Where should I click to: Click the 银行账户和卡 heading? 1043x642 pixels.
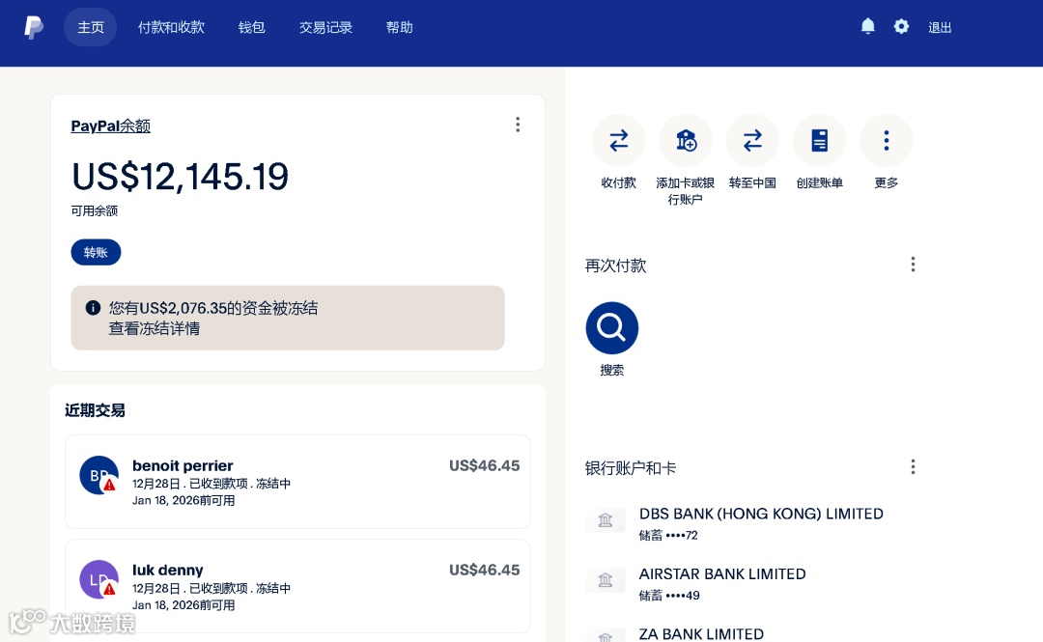[x=631, y=468]
